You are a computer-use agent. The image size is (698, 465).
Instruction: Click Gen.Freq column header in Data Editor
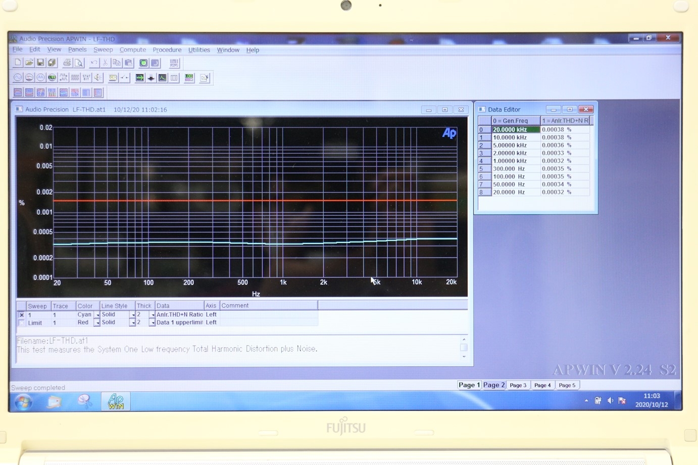tap(515, 121)
